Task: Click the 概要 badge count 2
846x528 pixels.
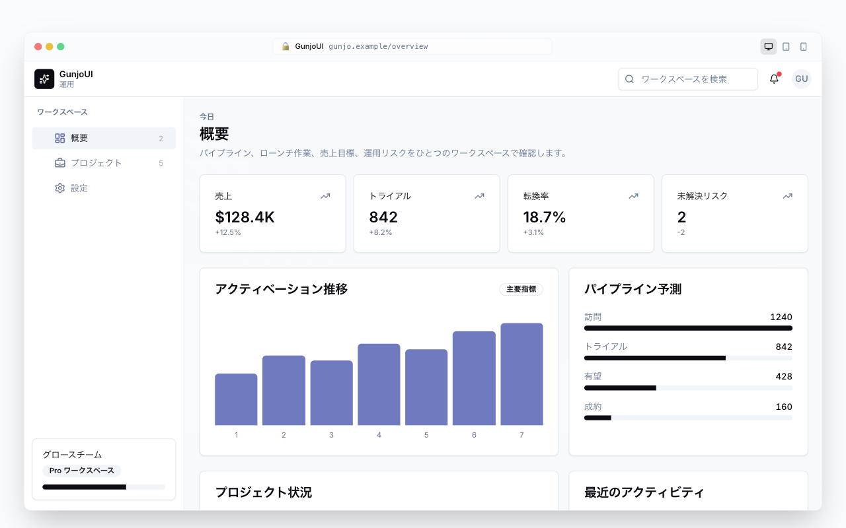Action: (x=161, y=139)
